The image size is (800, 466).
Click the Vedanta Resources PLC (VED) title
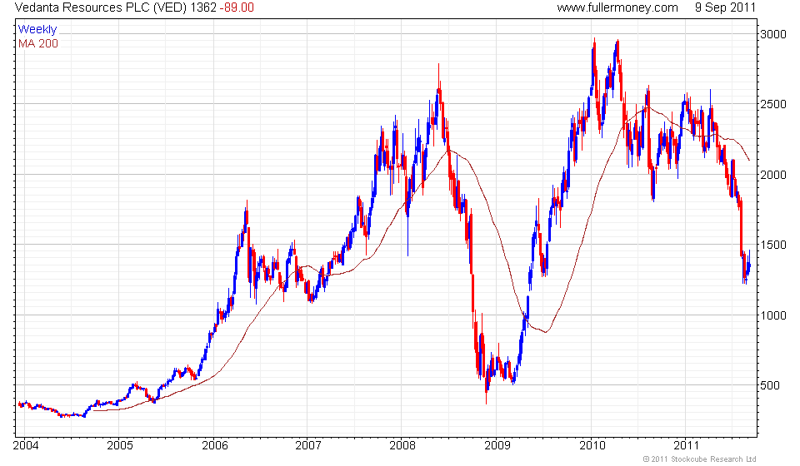click(101, 7)
